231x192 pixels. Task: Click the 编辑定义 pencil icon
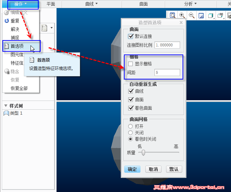6,13
